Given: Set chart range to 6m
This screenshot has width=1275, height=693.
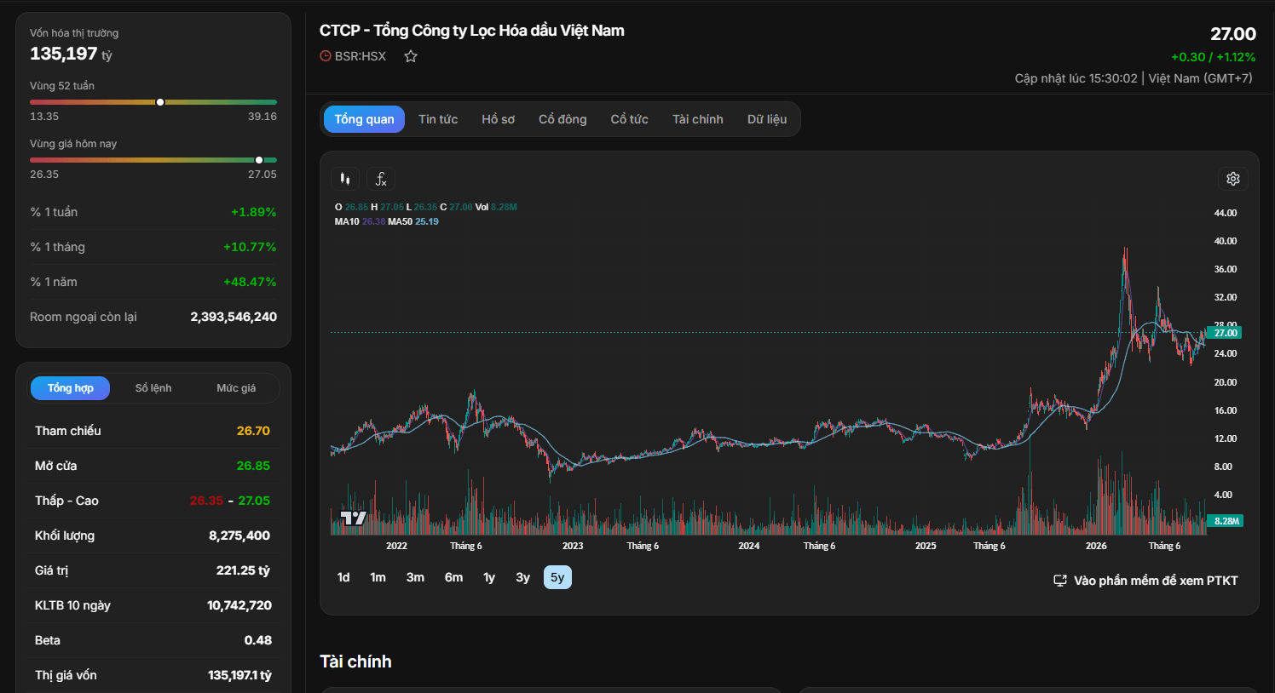Looking at the screenshot, I should click(x=453, y=577).
